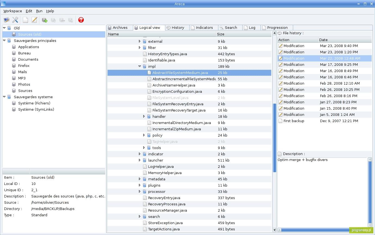Click the database with green plus backup icon

point(45,20)
